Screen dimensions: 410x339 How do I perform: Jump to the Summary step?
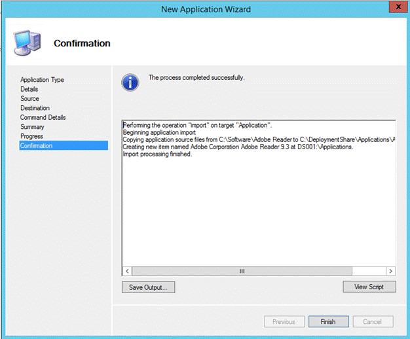click(32, 127)
